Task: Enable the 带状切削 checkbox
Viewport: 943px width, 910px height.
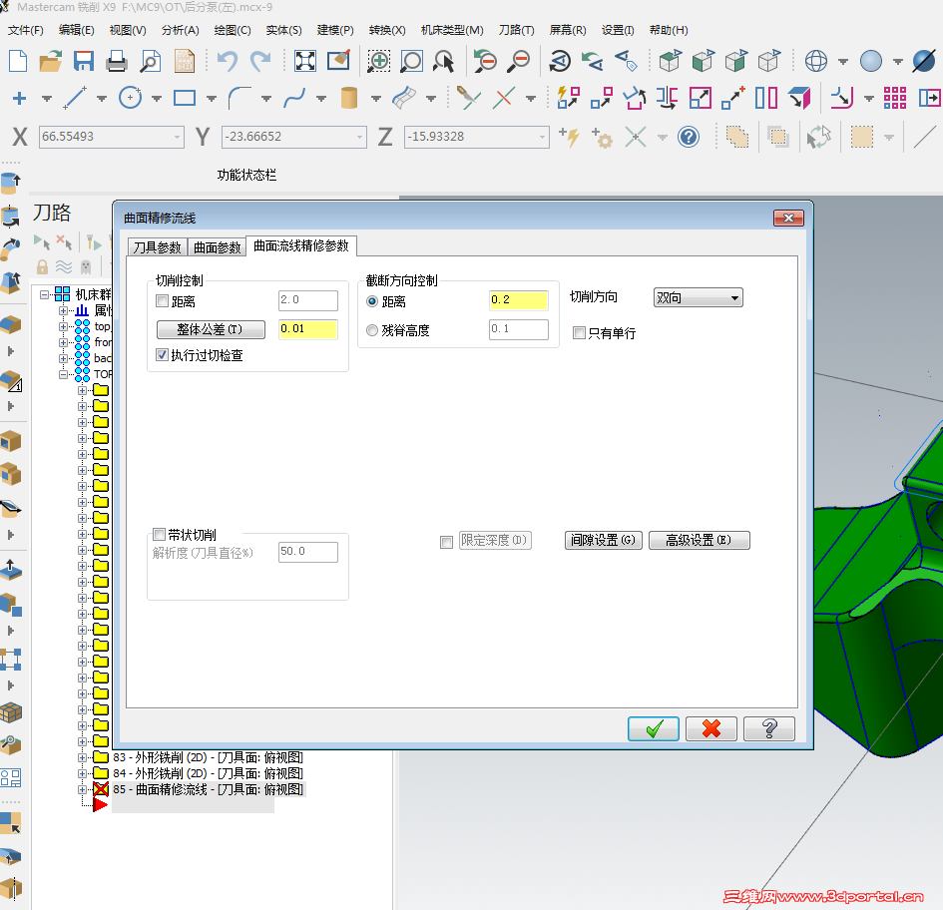Action: coord(160,534)
